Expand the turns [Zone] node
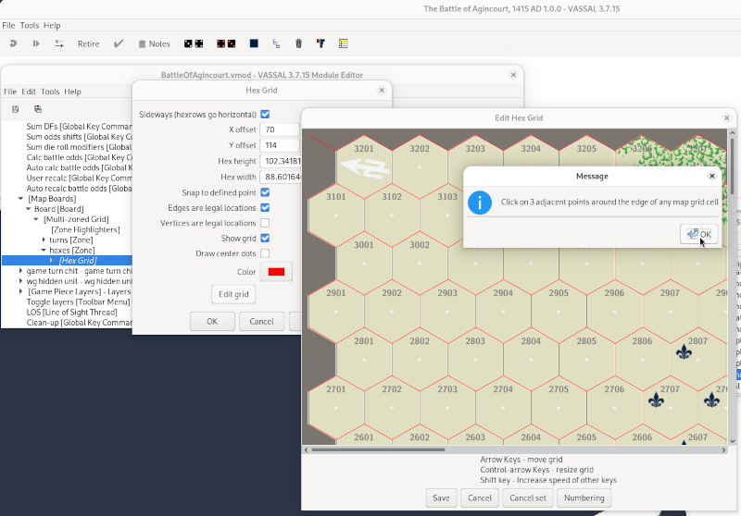741x516 pixels. (44, 240)
